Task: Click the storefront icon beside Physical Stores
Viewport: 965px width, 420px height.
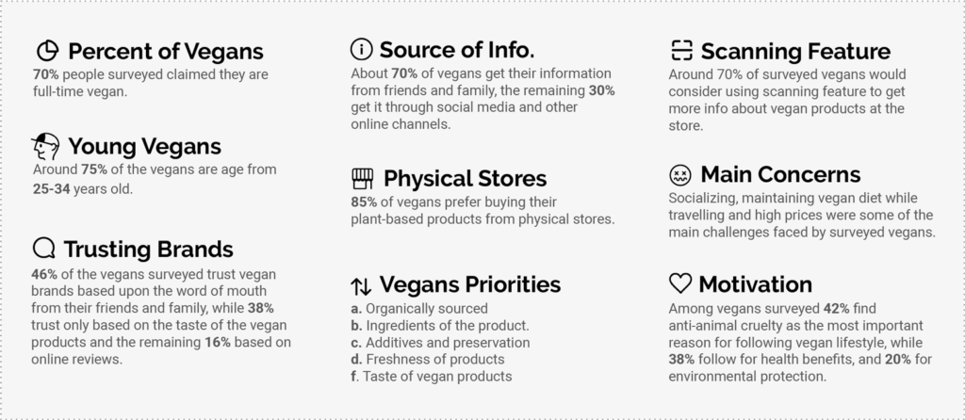Action: [x=362, y=178]
